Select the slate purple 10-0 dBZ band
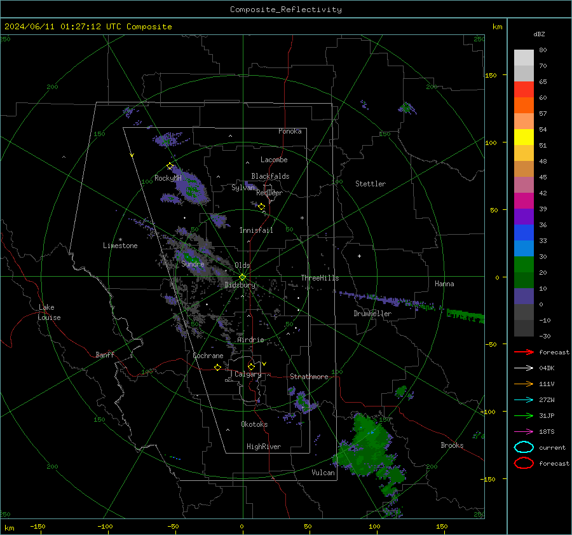Image resolution: width=572 pixels, height=535 pixels. 524,296
